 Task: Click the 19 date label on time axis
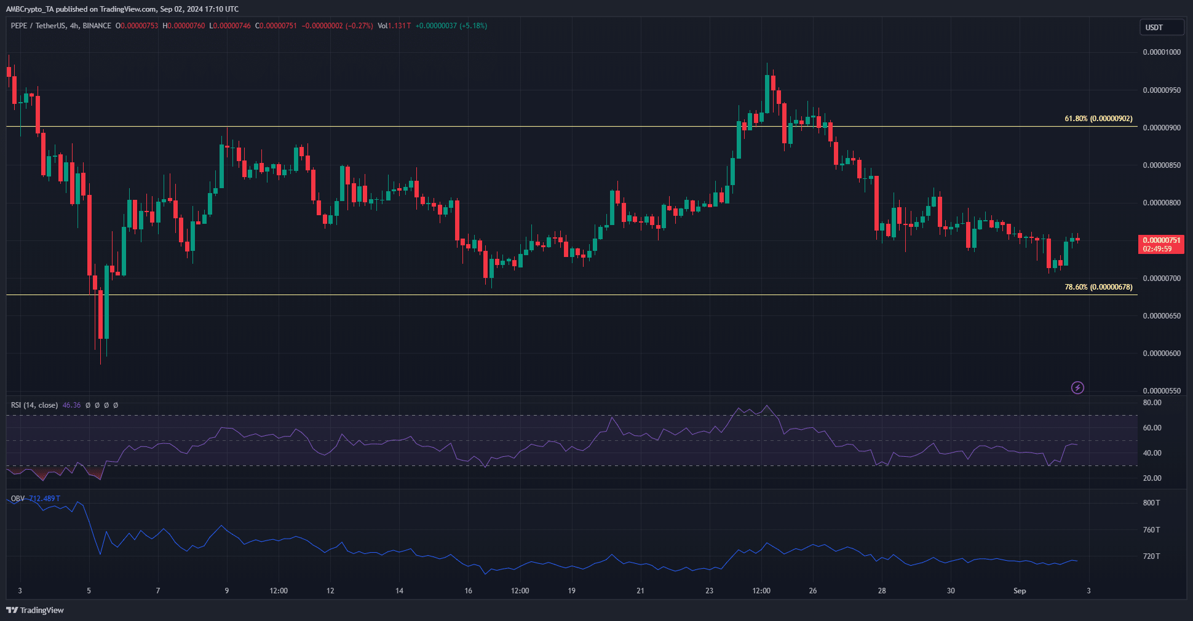[571, 591]
